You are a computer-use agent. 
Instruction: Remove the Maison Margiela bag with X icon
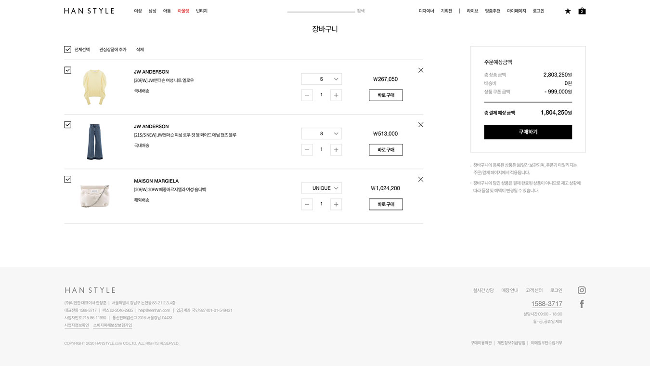coord(421,179)
